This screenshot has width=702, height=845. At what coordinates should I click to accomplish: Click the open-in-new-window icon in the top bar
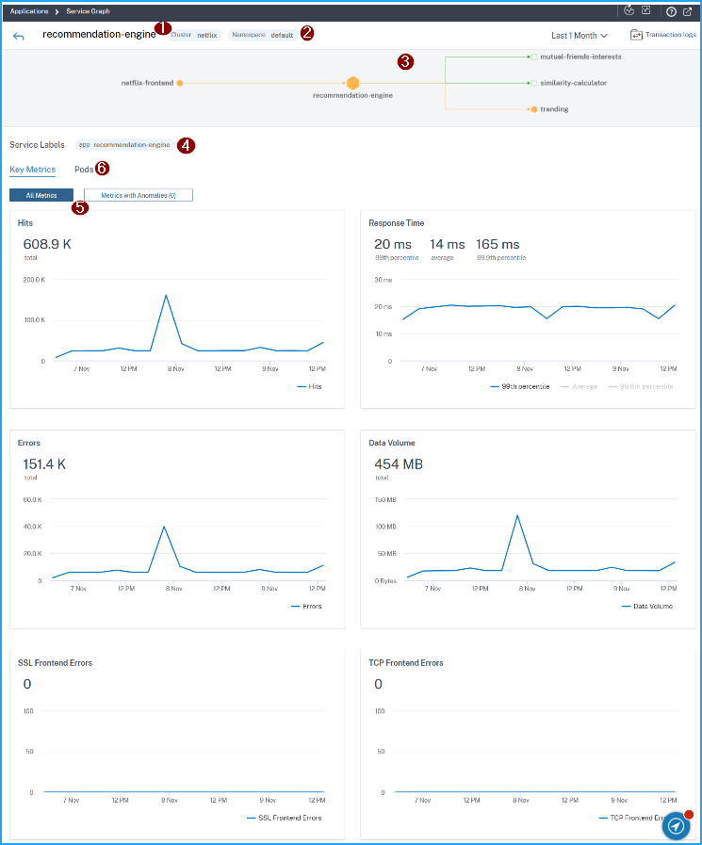click(688, 11)
